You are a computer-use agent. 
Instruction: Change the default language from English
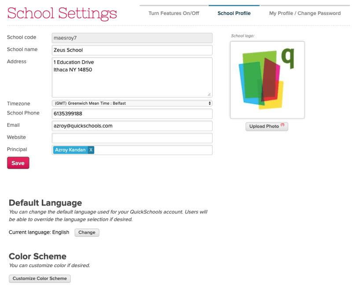click(x=87, y=232)
